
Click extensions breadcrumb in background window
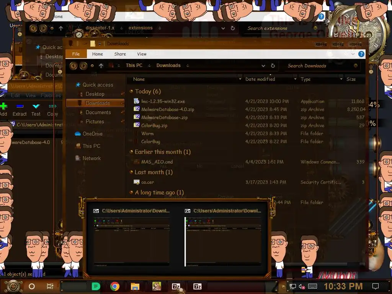[x=140, y=28]
